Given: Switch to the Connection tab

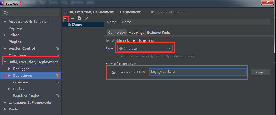Looking at the screenshot, I should pos(117,33).
